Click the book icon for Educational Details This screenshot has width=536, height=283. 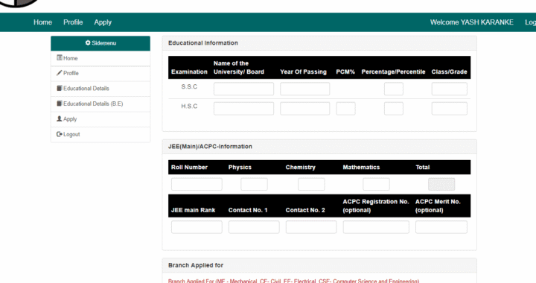(60, 88)
